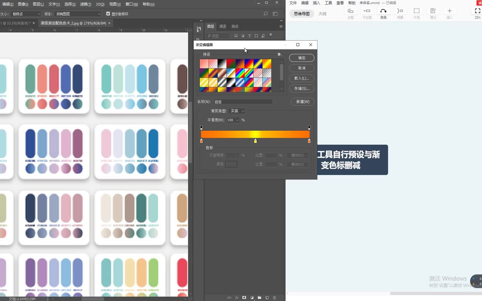The height and width of the screenshot is (301, 482).
Task: Filter layers by pixel layer icon
Action: tap(236, 36)
